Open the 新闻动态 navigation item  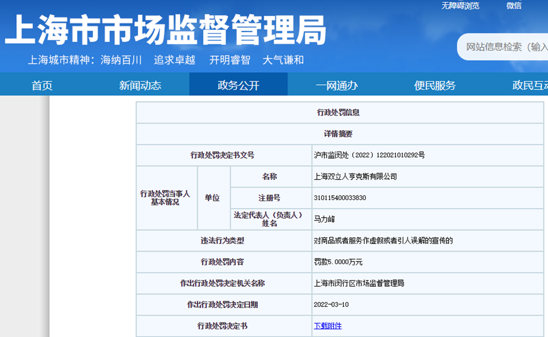pyautogui.click(x=140, y=85)
